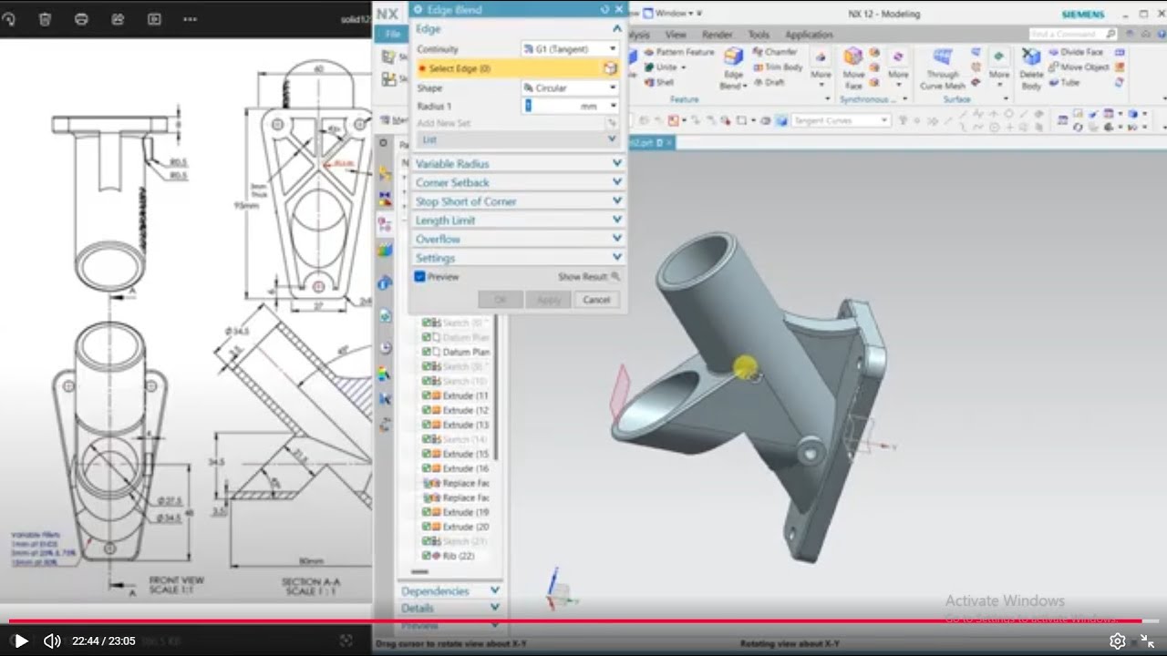This screenshot has height=656, width=1167.
Task: Select the Tube tool
Action: click(x=1063, y=82)
